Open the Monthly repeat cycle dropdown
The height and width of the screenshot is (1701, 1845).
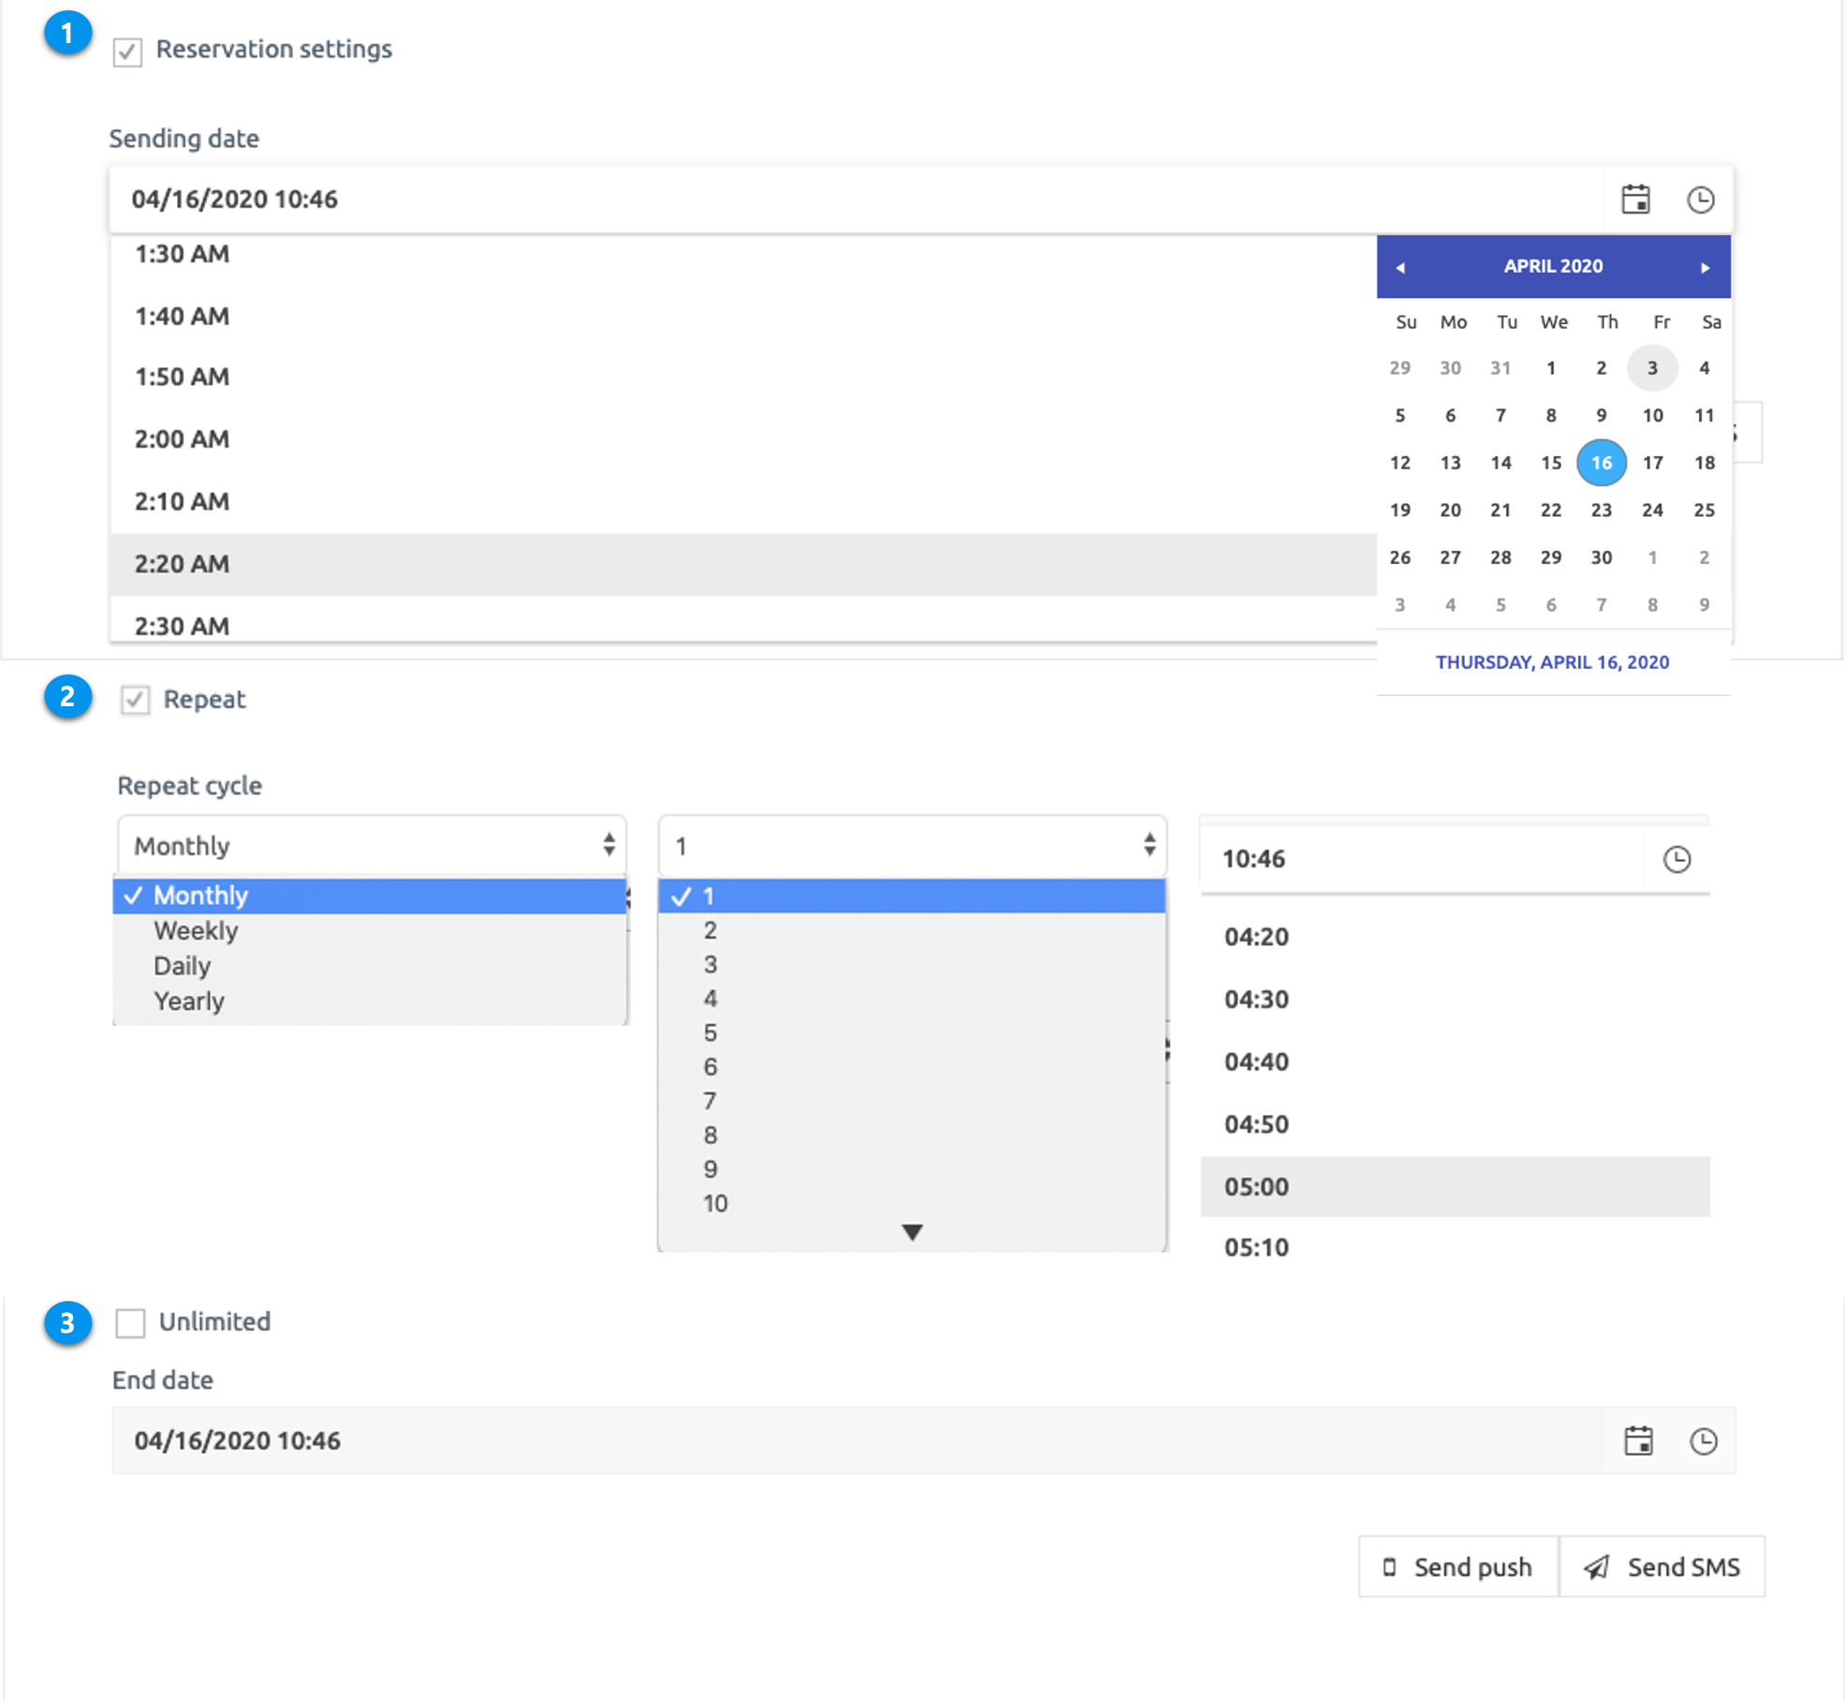pyautogui.click(x=372, y=846)
